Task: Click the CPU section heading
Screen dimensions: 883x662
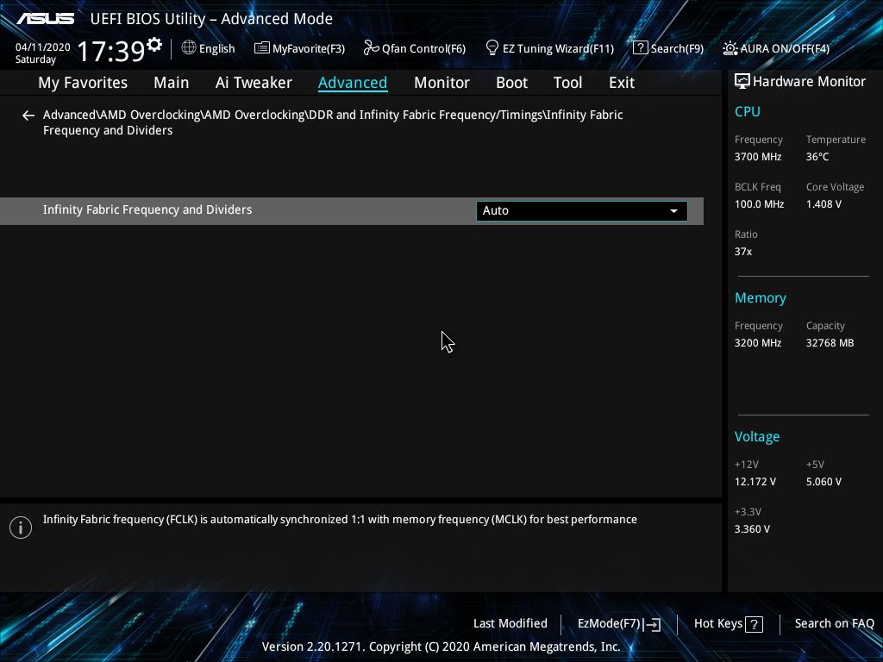Action: tap(748, 111)
